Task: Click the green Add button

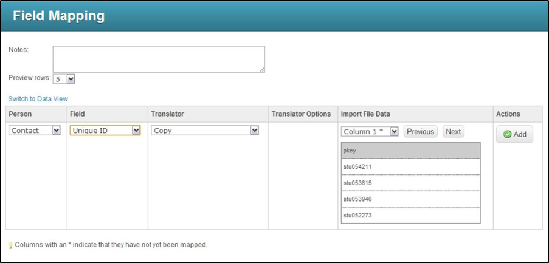Action: [514, 134]
